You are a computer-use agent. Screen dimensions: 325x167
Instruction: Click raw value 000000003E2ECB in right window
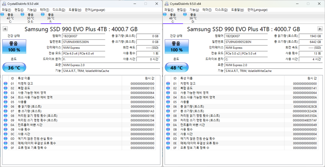point(305,106)
